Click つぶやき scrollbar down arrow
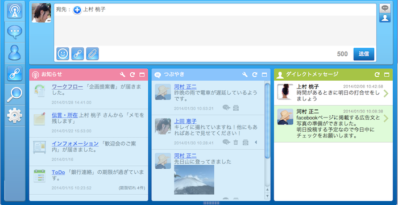 point(267,196)
